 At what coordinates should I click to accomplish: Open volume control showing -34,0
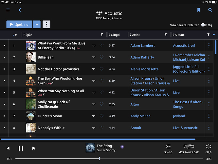(x=209, y=149)
